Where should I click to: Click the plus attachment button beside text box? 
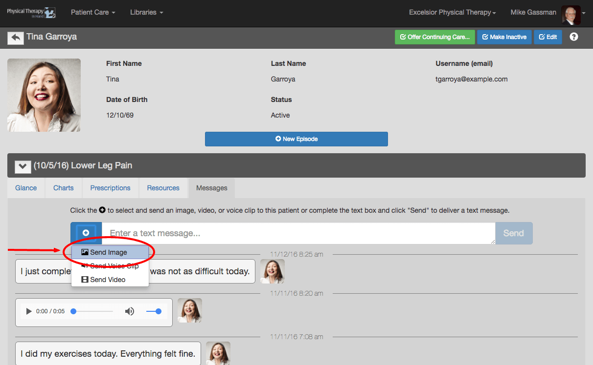click(x=86, y=233)
